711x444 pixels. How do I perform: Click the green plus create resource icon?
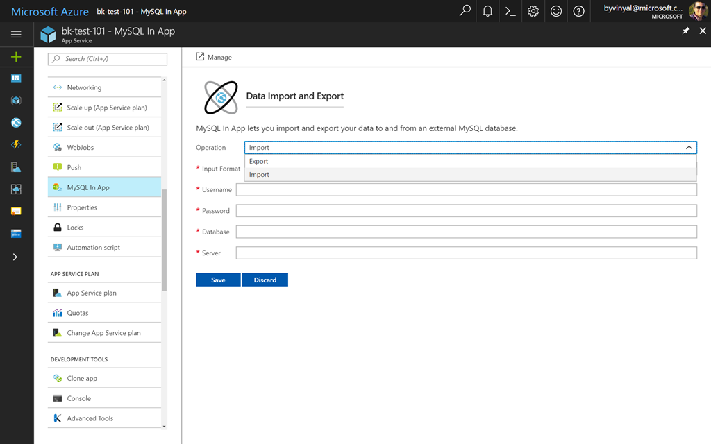[16, 57]
